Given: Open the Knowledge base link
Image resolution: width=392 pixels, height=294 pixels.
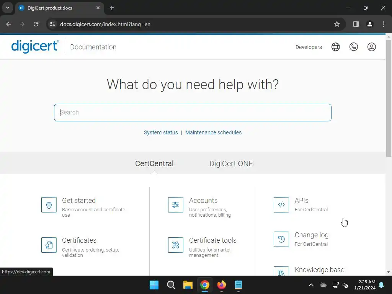Looking at the screenshot, I should (320, 270).
